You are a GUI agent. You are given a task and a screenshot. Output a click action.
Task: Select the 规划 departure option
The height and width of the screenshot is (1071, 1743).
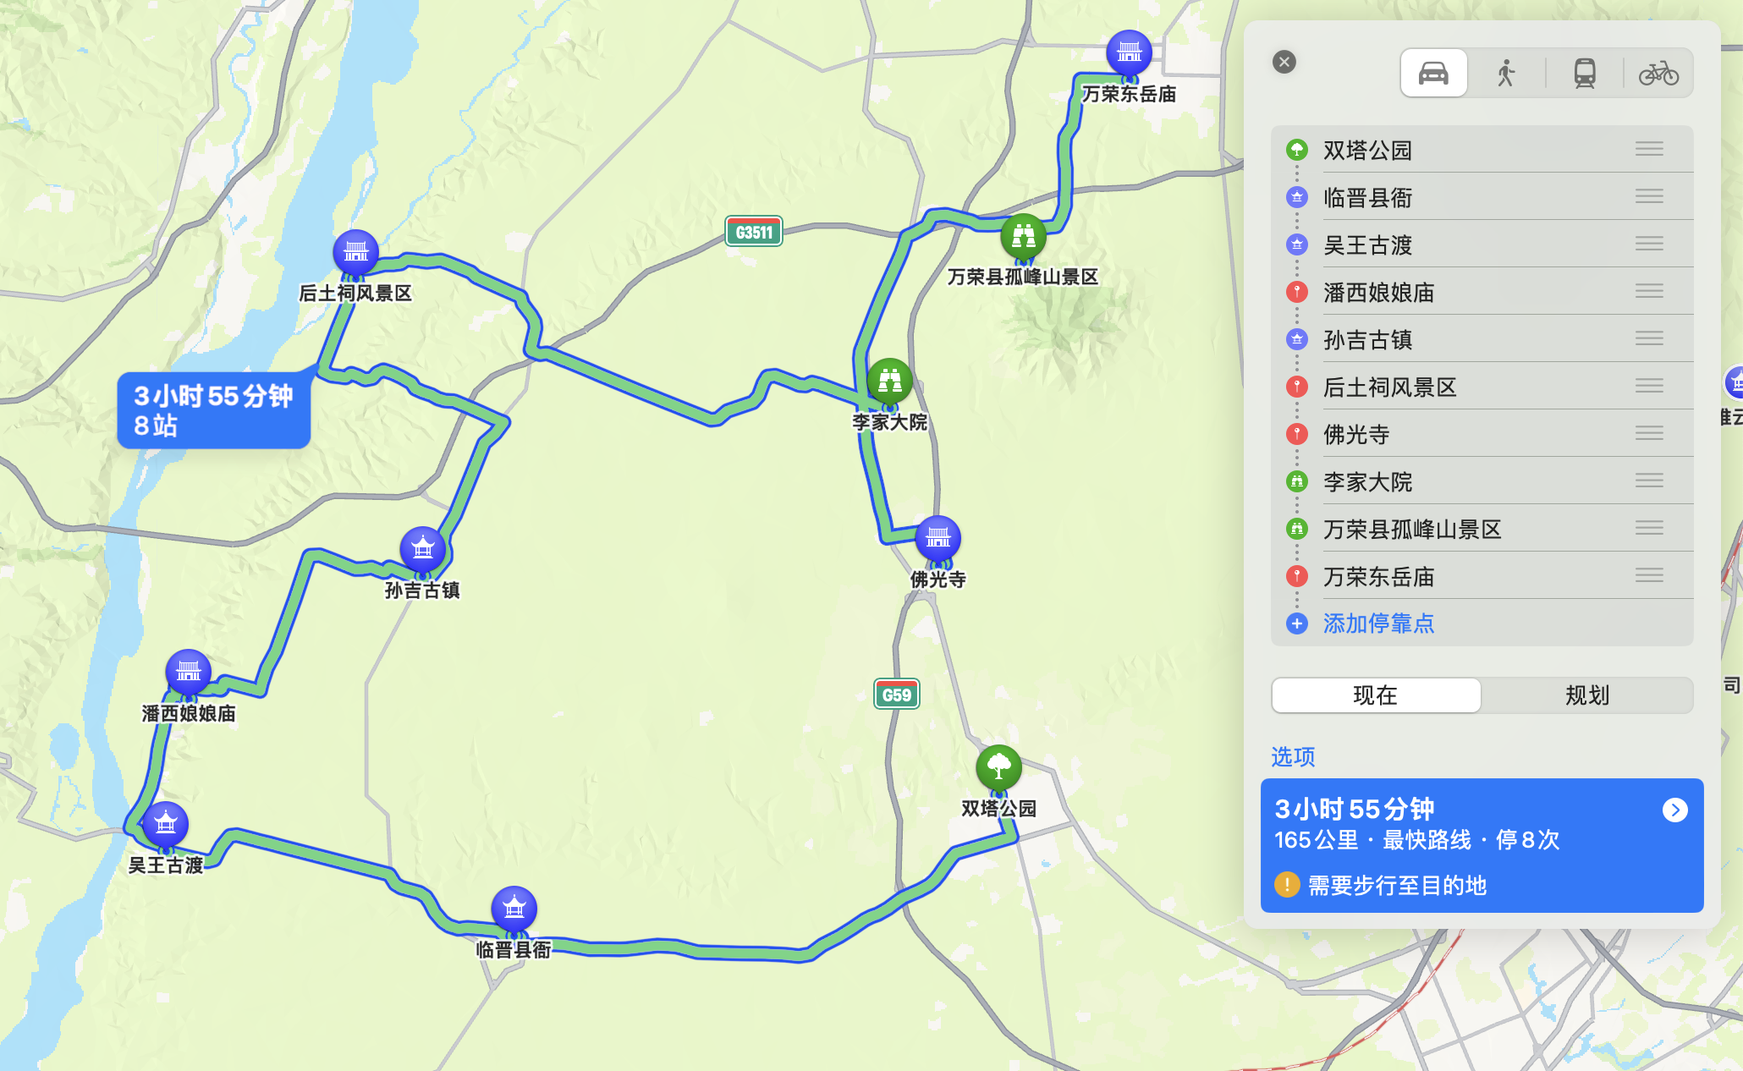click(1587, 695)
